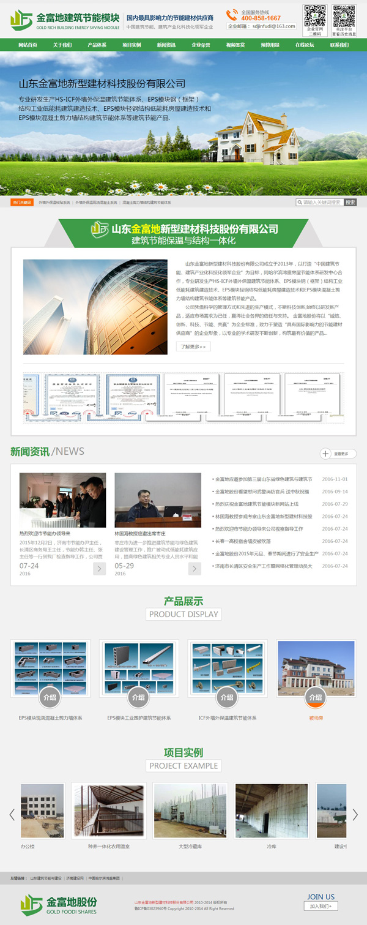Click 介绍 badge on EPS模块现浇混凝土剪力墙体系
The width and height of the screenshot is (367, 925).
point(50,697)
